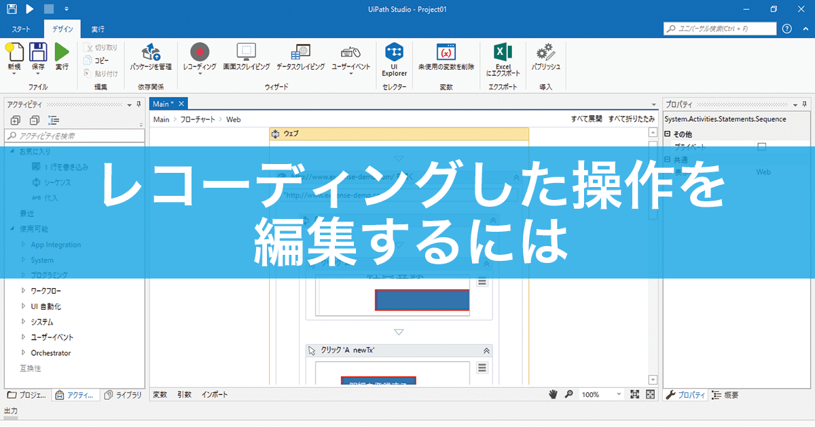Toggle the pin on the プロパティ panel
815x427 pixels.
(805, 104)
